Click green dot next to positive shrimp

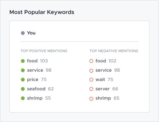pyautogui.click(x=23, y=98)
